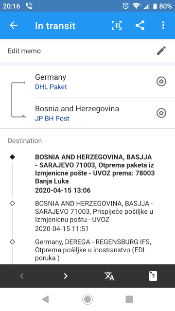Open the DHL Paket carrier link
The image size is (175, 311).
click(x=51, y=87)
